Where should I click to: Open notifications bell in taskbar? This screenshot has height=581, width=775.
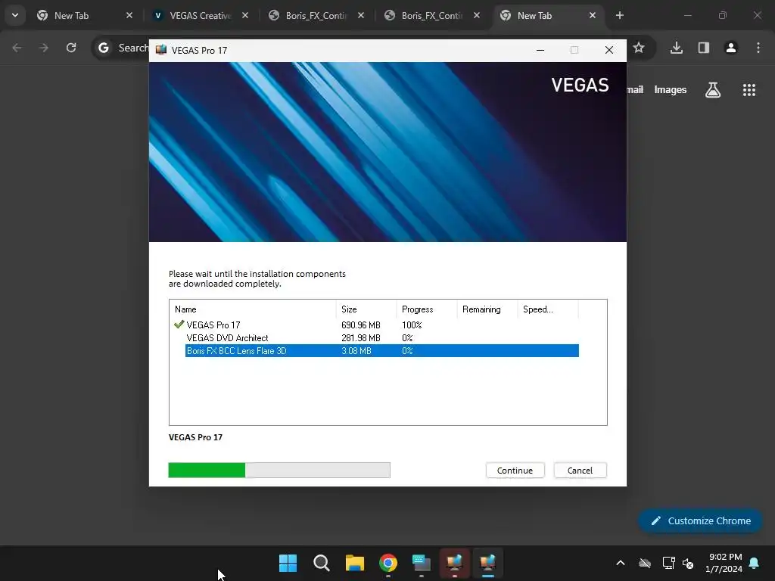coord(755,563)
